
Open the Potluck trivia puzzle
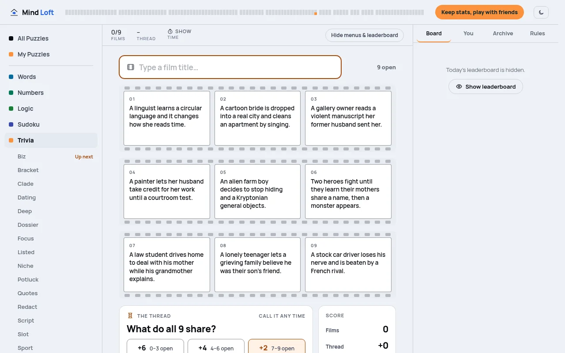(55, 280)
